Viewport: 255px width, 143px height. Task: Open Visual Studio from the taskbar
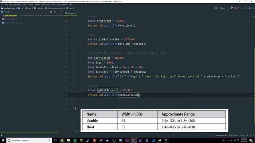click(x=147, y=140)
